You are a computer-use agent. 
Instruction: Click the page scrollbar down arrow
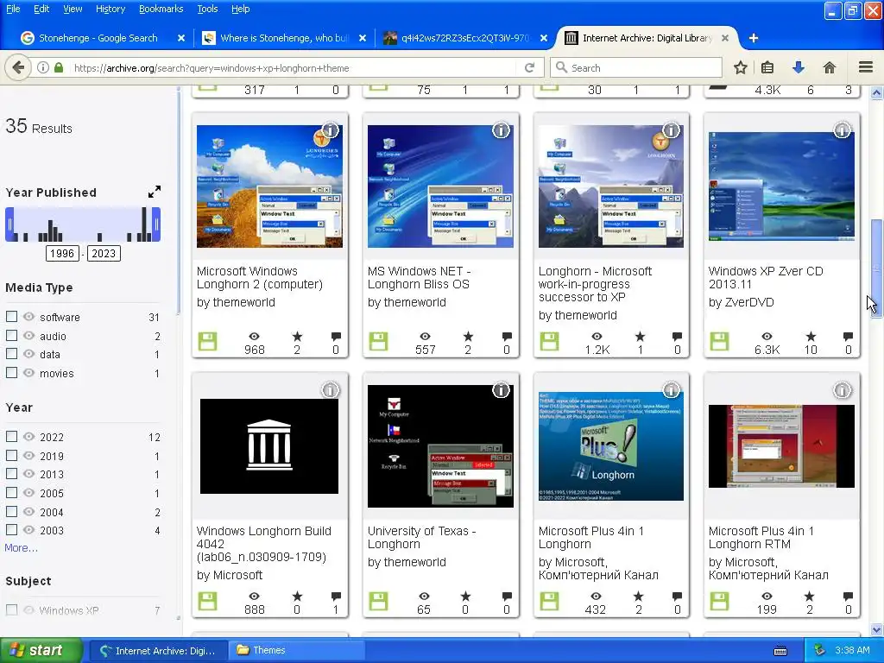coord(877,629)
